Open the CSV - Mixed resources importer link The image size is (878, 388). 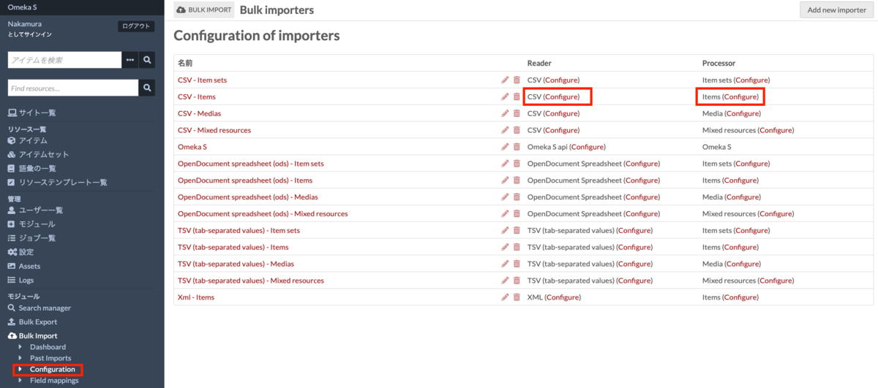coord(214,130)
